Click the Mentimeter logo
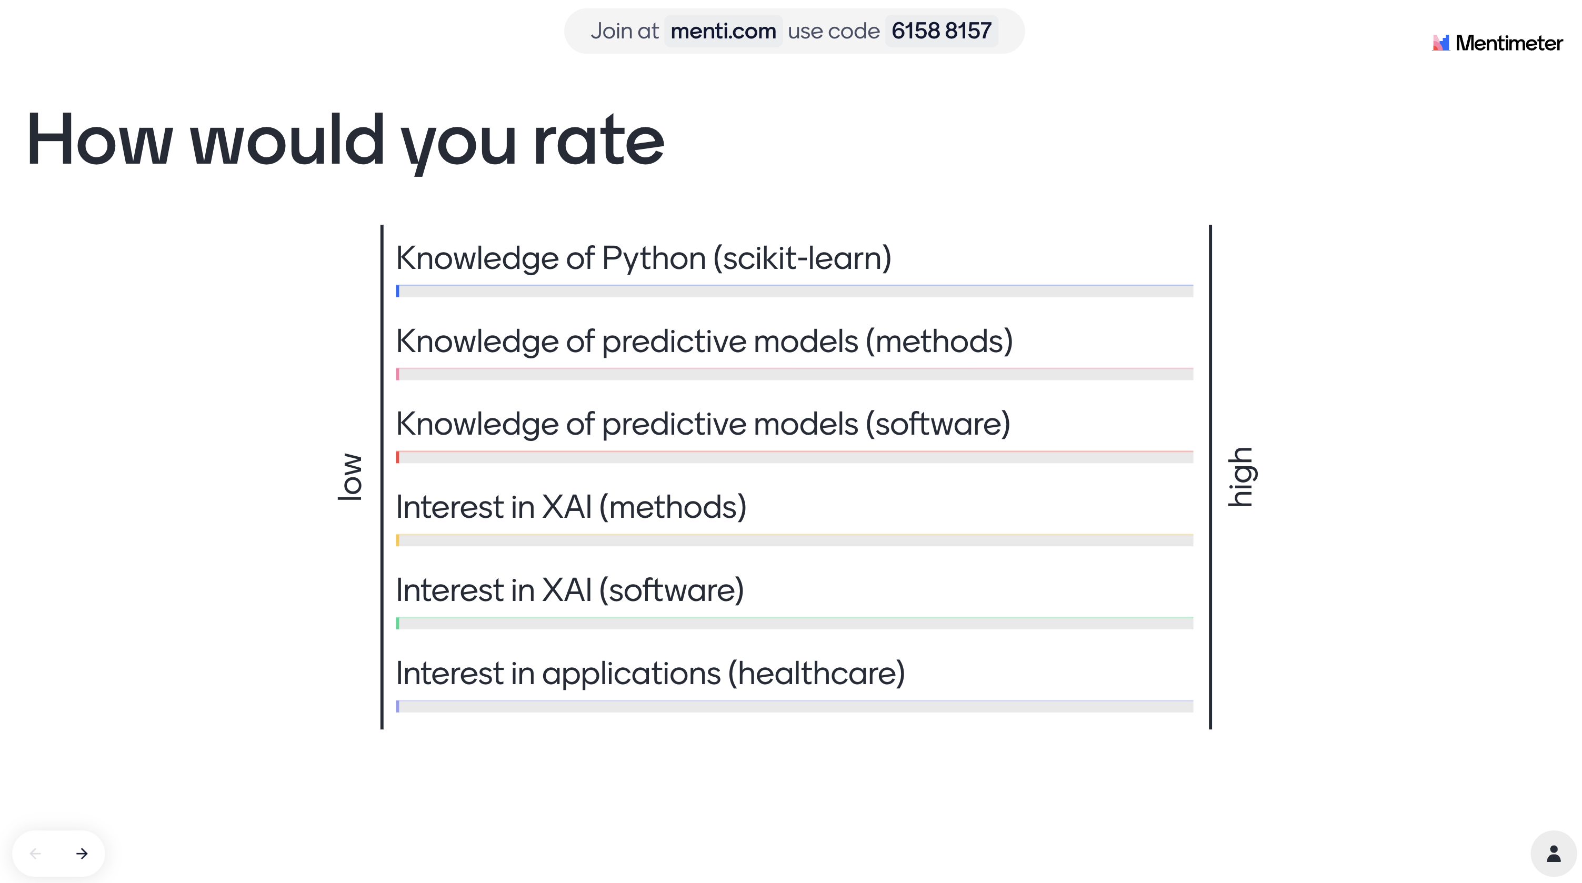This screenshot has width=1582, height=883. tap(1497, 43)
